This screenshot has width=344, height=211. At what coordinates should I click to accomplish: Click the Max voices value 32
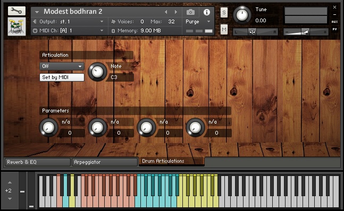point(171,22)
